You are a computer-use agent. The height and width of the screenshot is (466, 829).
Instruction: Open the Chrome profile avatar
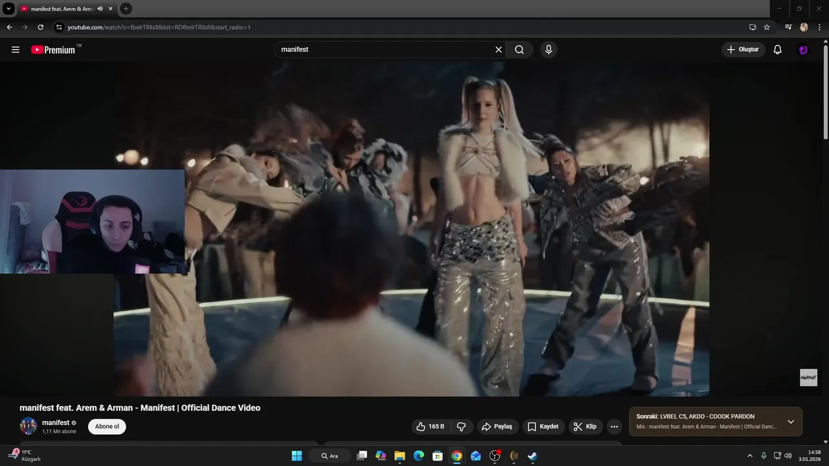point(804,27)
